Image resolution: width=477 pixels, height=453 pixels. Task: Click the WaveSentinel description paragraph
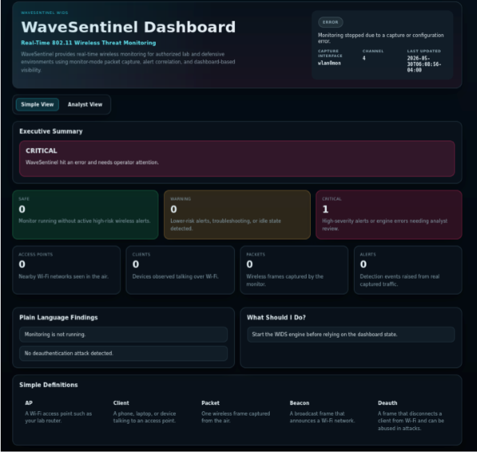(x=128, y=62)
